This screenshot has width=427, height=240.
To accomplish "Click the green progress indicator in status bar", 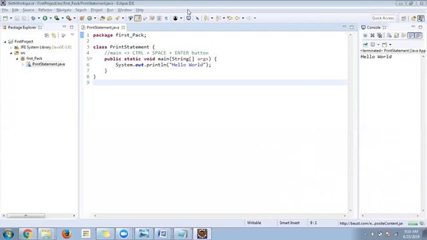I will 413,224.
